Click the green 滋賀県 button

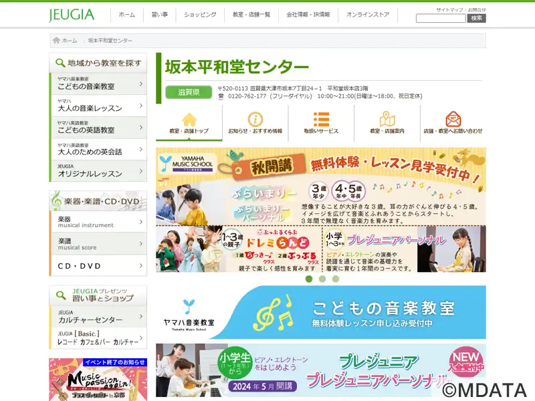click(189, 92)
